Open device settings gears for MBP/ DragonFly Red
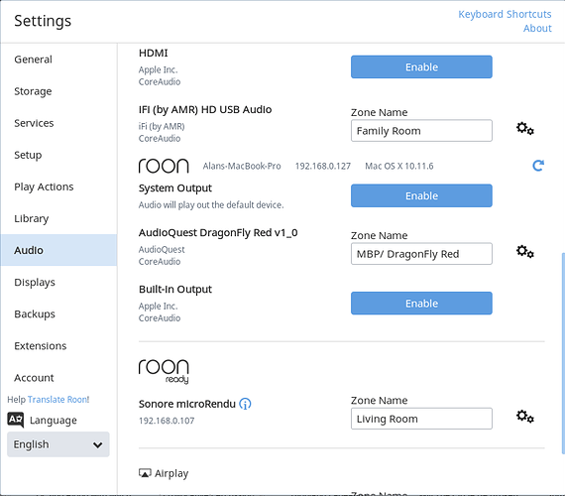This screenshot has height=496, width=565. tap(525, 251)
